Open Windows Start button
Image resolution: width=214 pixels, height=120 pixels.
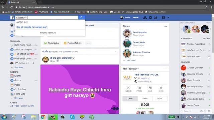[4, 117]
